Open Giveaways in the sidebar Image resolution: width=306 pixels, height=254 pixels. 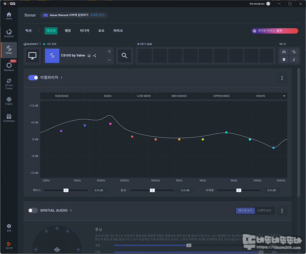coord(9,118)
